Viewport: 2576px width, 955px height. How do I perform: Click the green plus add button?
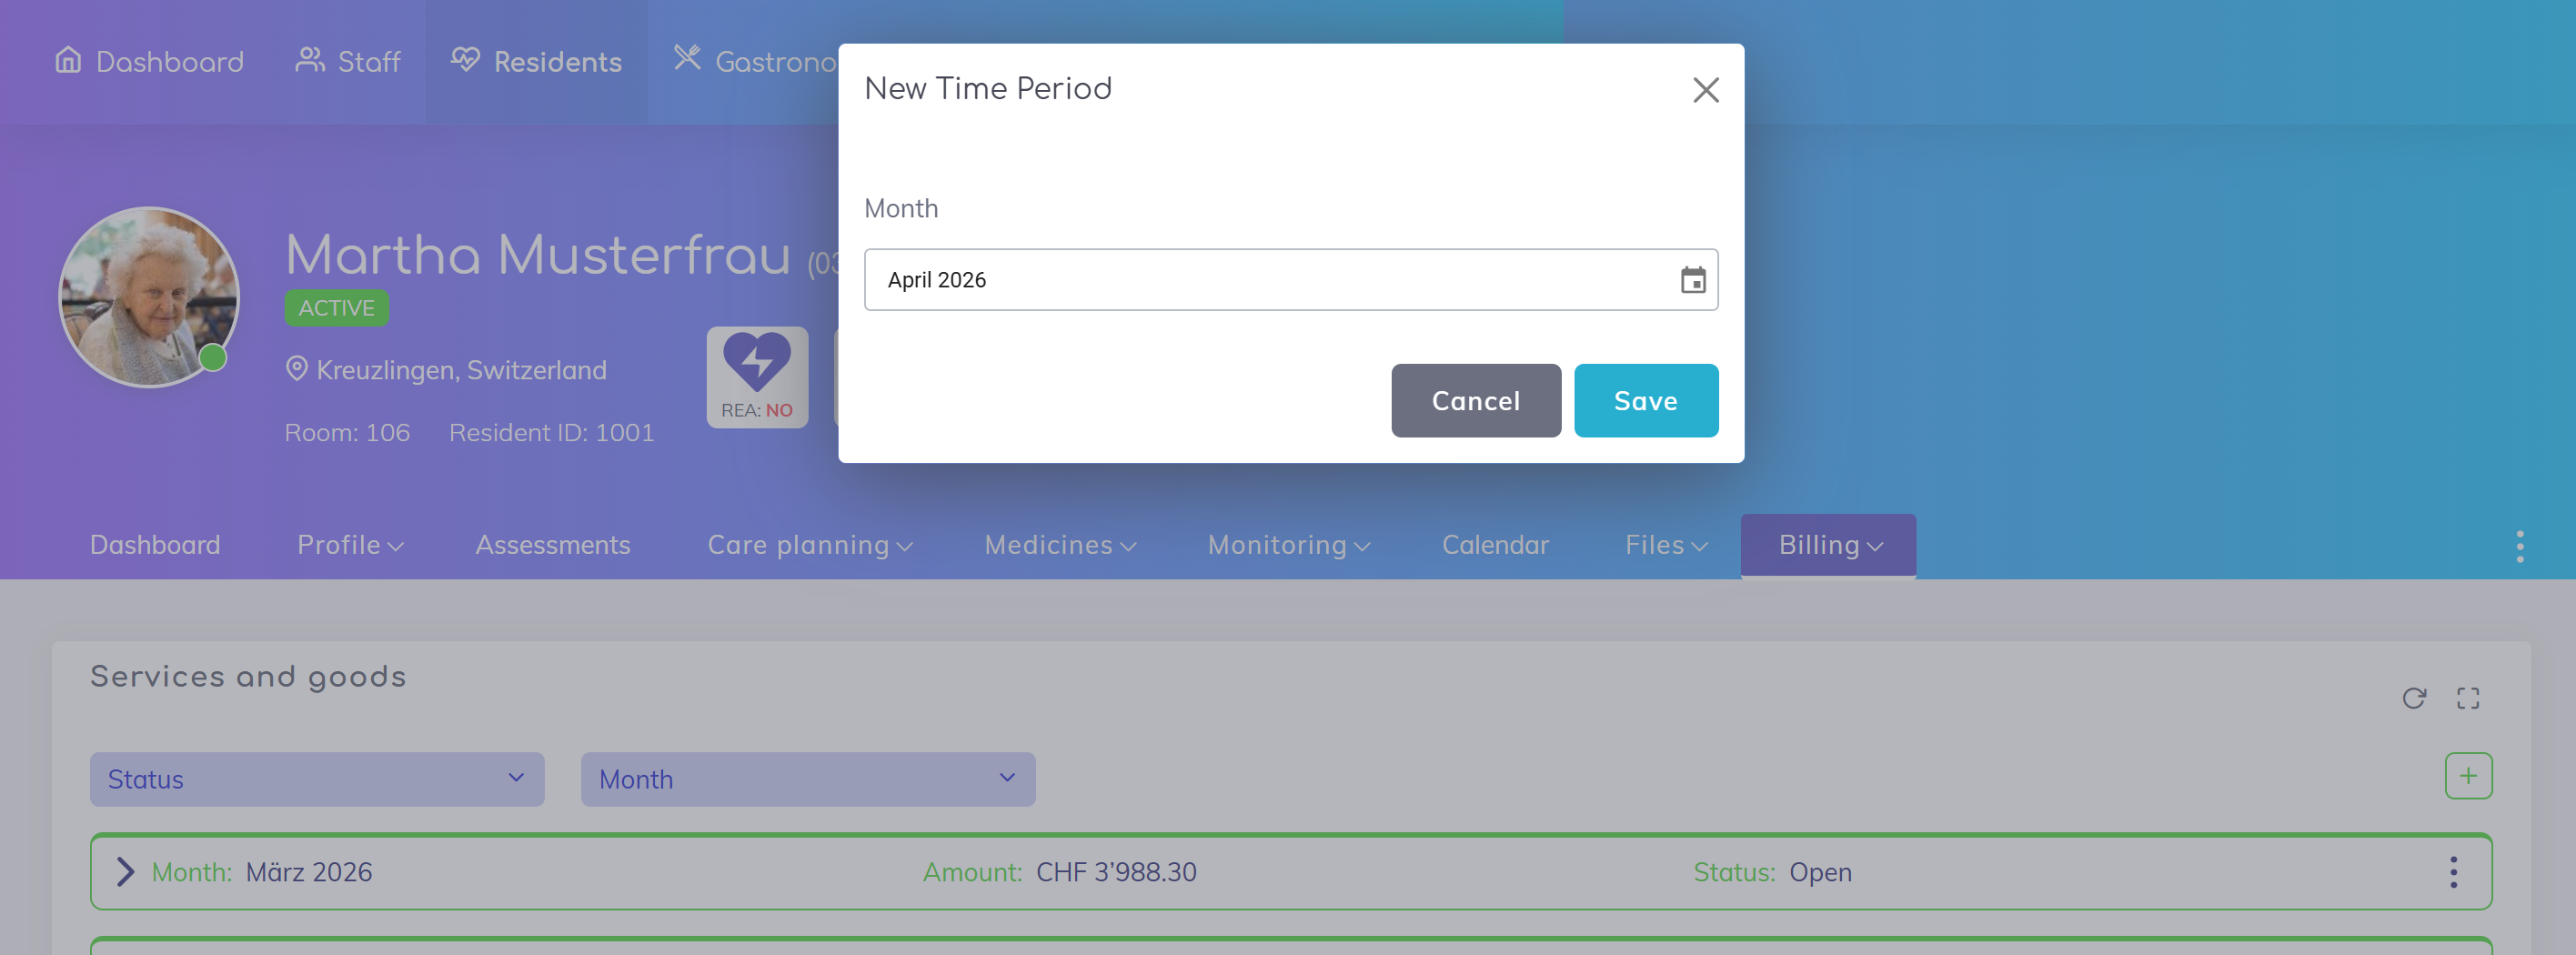click(x=2467, y=776)
